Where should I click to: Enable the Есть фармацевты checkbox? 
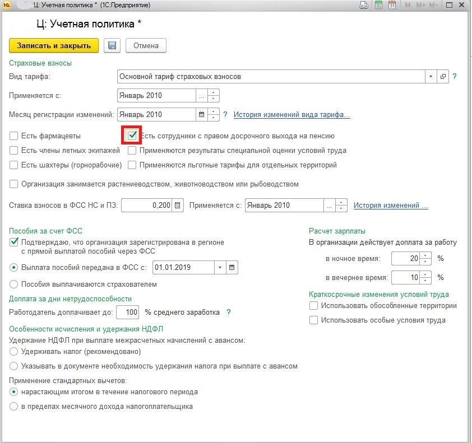pyautogui.click(x=13, y=136)
